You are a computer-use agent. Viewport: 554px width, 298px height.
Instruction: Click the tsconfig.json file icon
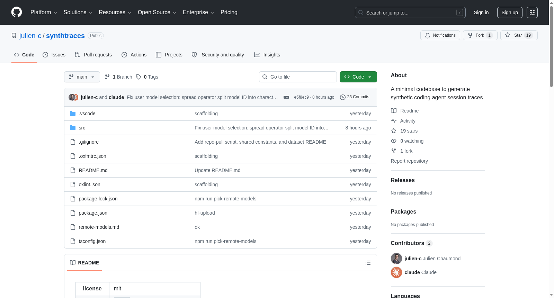73,241
